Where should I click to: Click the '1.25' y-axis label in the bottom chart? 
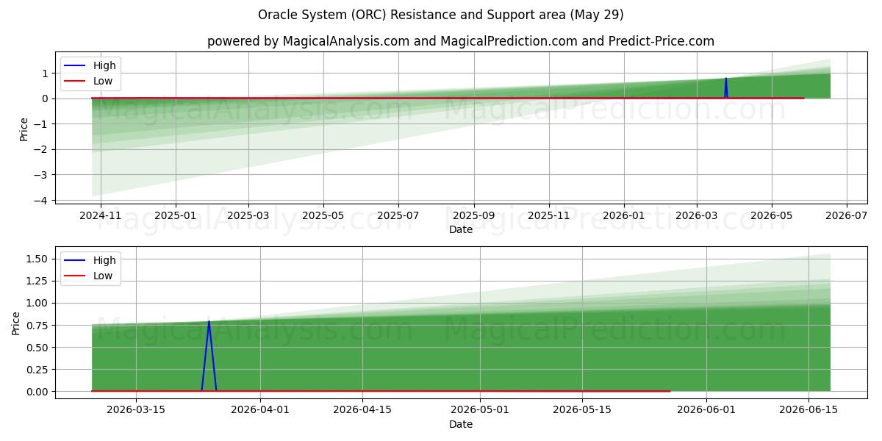(x=37, y=281)
